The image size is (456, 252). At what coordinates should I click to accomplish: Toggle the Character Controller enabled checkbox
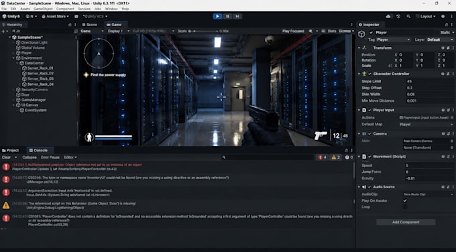click(x=369, y=74)
